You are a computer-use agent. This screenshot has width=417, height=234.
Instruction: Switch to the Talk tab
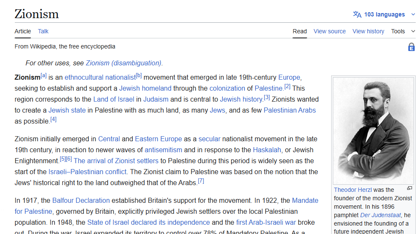click(x=43, y=31)
